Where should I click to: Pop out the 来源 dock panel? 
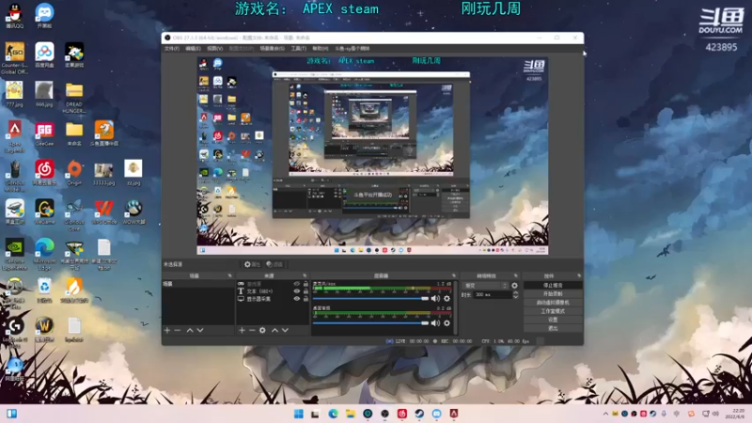click(305, 275)
